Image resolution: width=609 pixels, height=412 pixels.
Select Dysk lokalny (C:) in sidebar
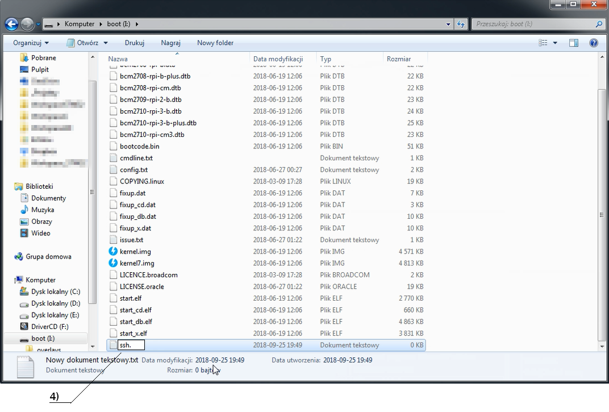click(55, 292)
